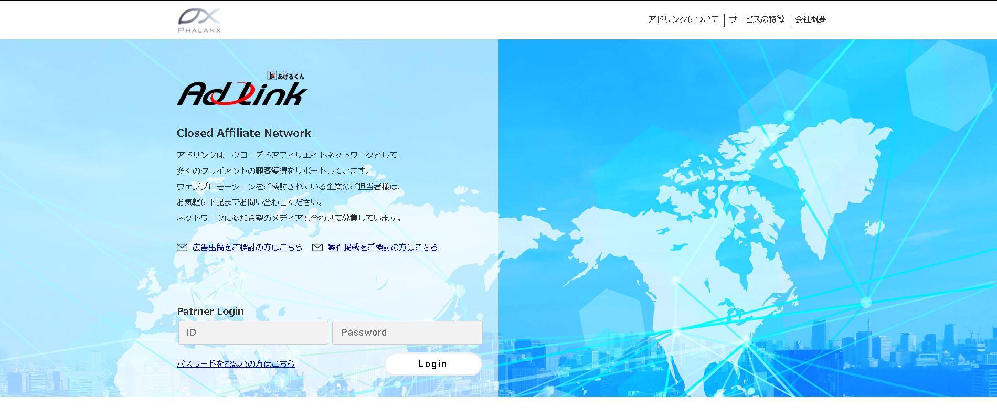Click the Closed Affiliate Network heading
997x418 pixels.
(244, 133)
